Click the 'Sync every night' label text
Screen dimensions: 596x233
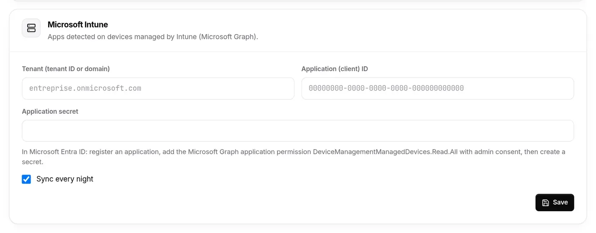tap(65, 179)
